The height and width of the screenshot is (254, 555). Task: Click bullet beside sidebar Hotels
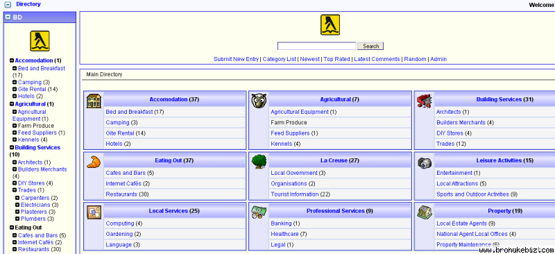15,96
